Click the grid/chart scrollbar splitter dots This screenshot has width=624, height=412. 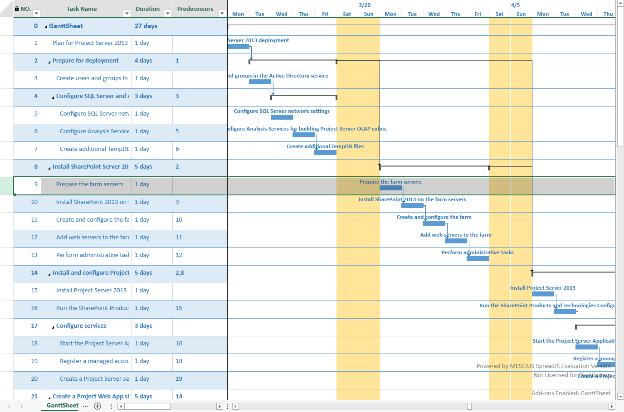coord(228,406)
